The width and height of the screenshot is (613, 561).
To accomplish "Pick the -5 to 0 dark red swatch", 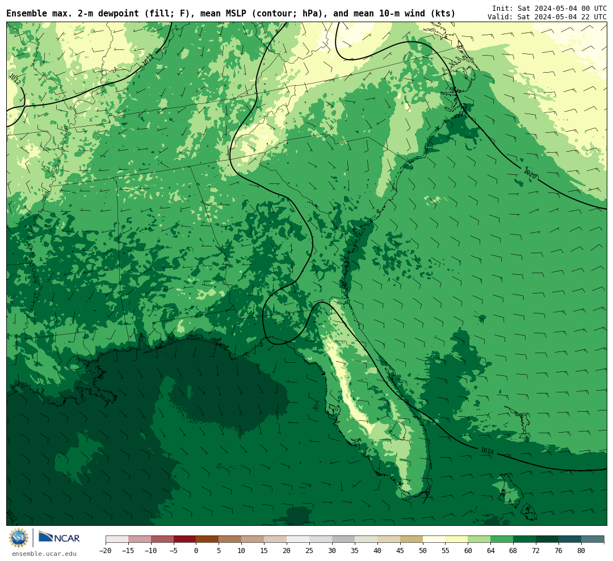I will tap(185, 539).
